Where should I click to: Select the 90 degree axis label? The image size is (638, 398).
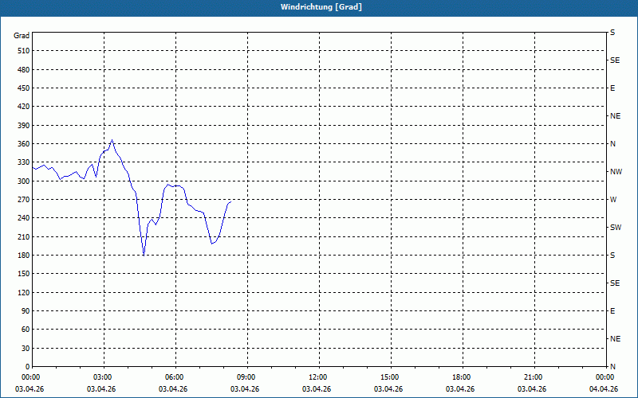pos(26,311)
